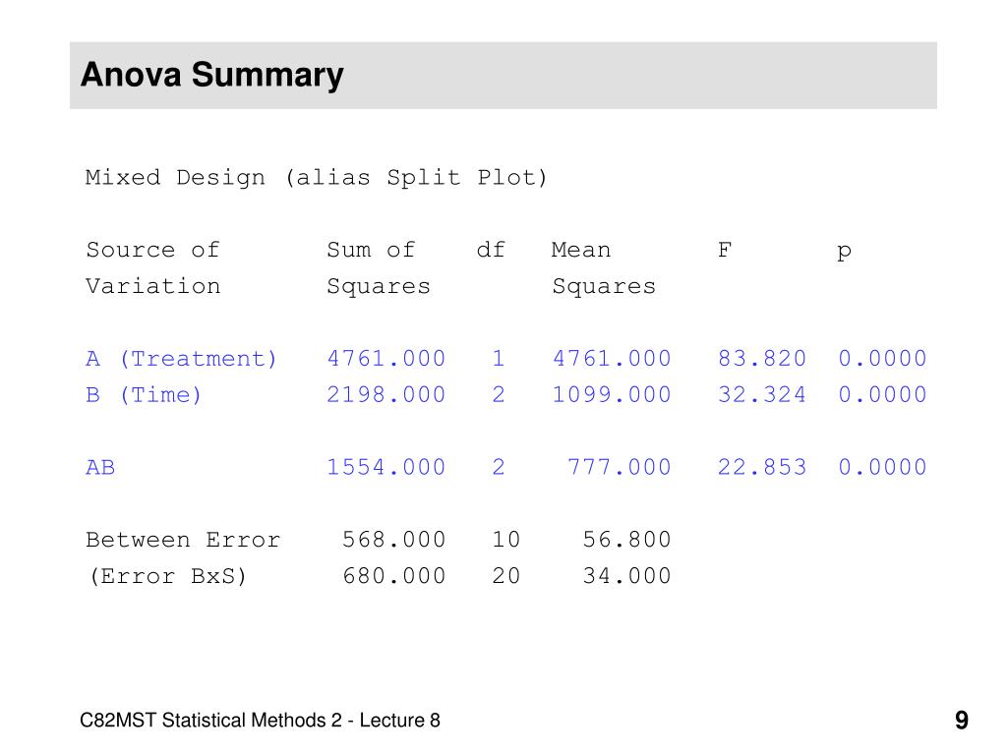Click df value '10'

(x=506, y=540)
